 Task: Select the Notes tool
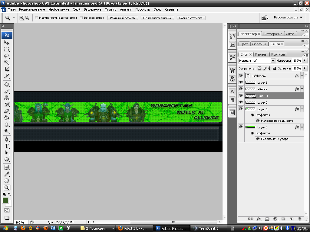(x=7, y=167)
